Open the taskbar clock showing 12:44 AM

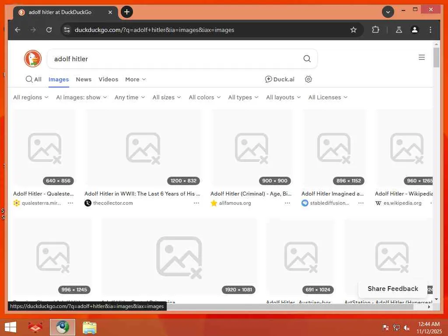click(x=429, y=327)
